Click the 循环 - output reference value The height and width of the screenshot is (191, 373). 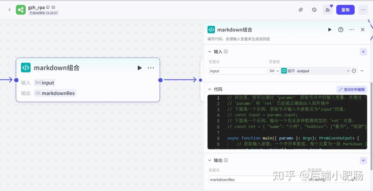pos(298,71)
